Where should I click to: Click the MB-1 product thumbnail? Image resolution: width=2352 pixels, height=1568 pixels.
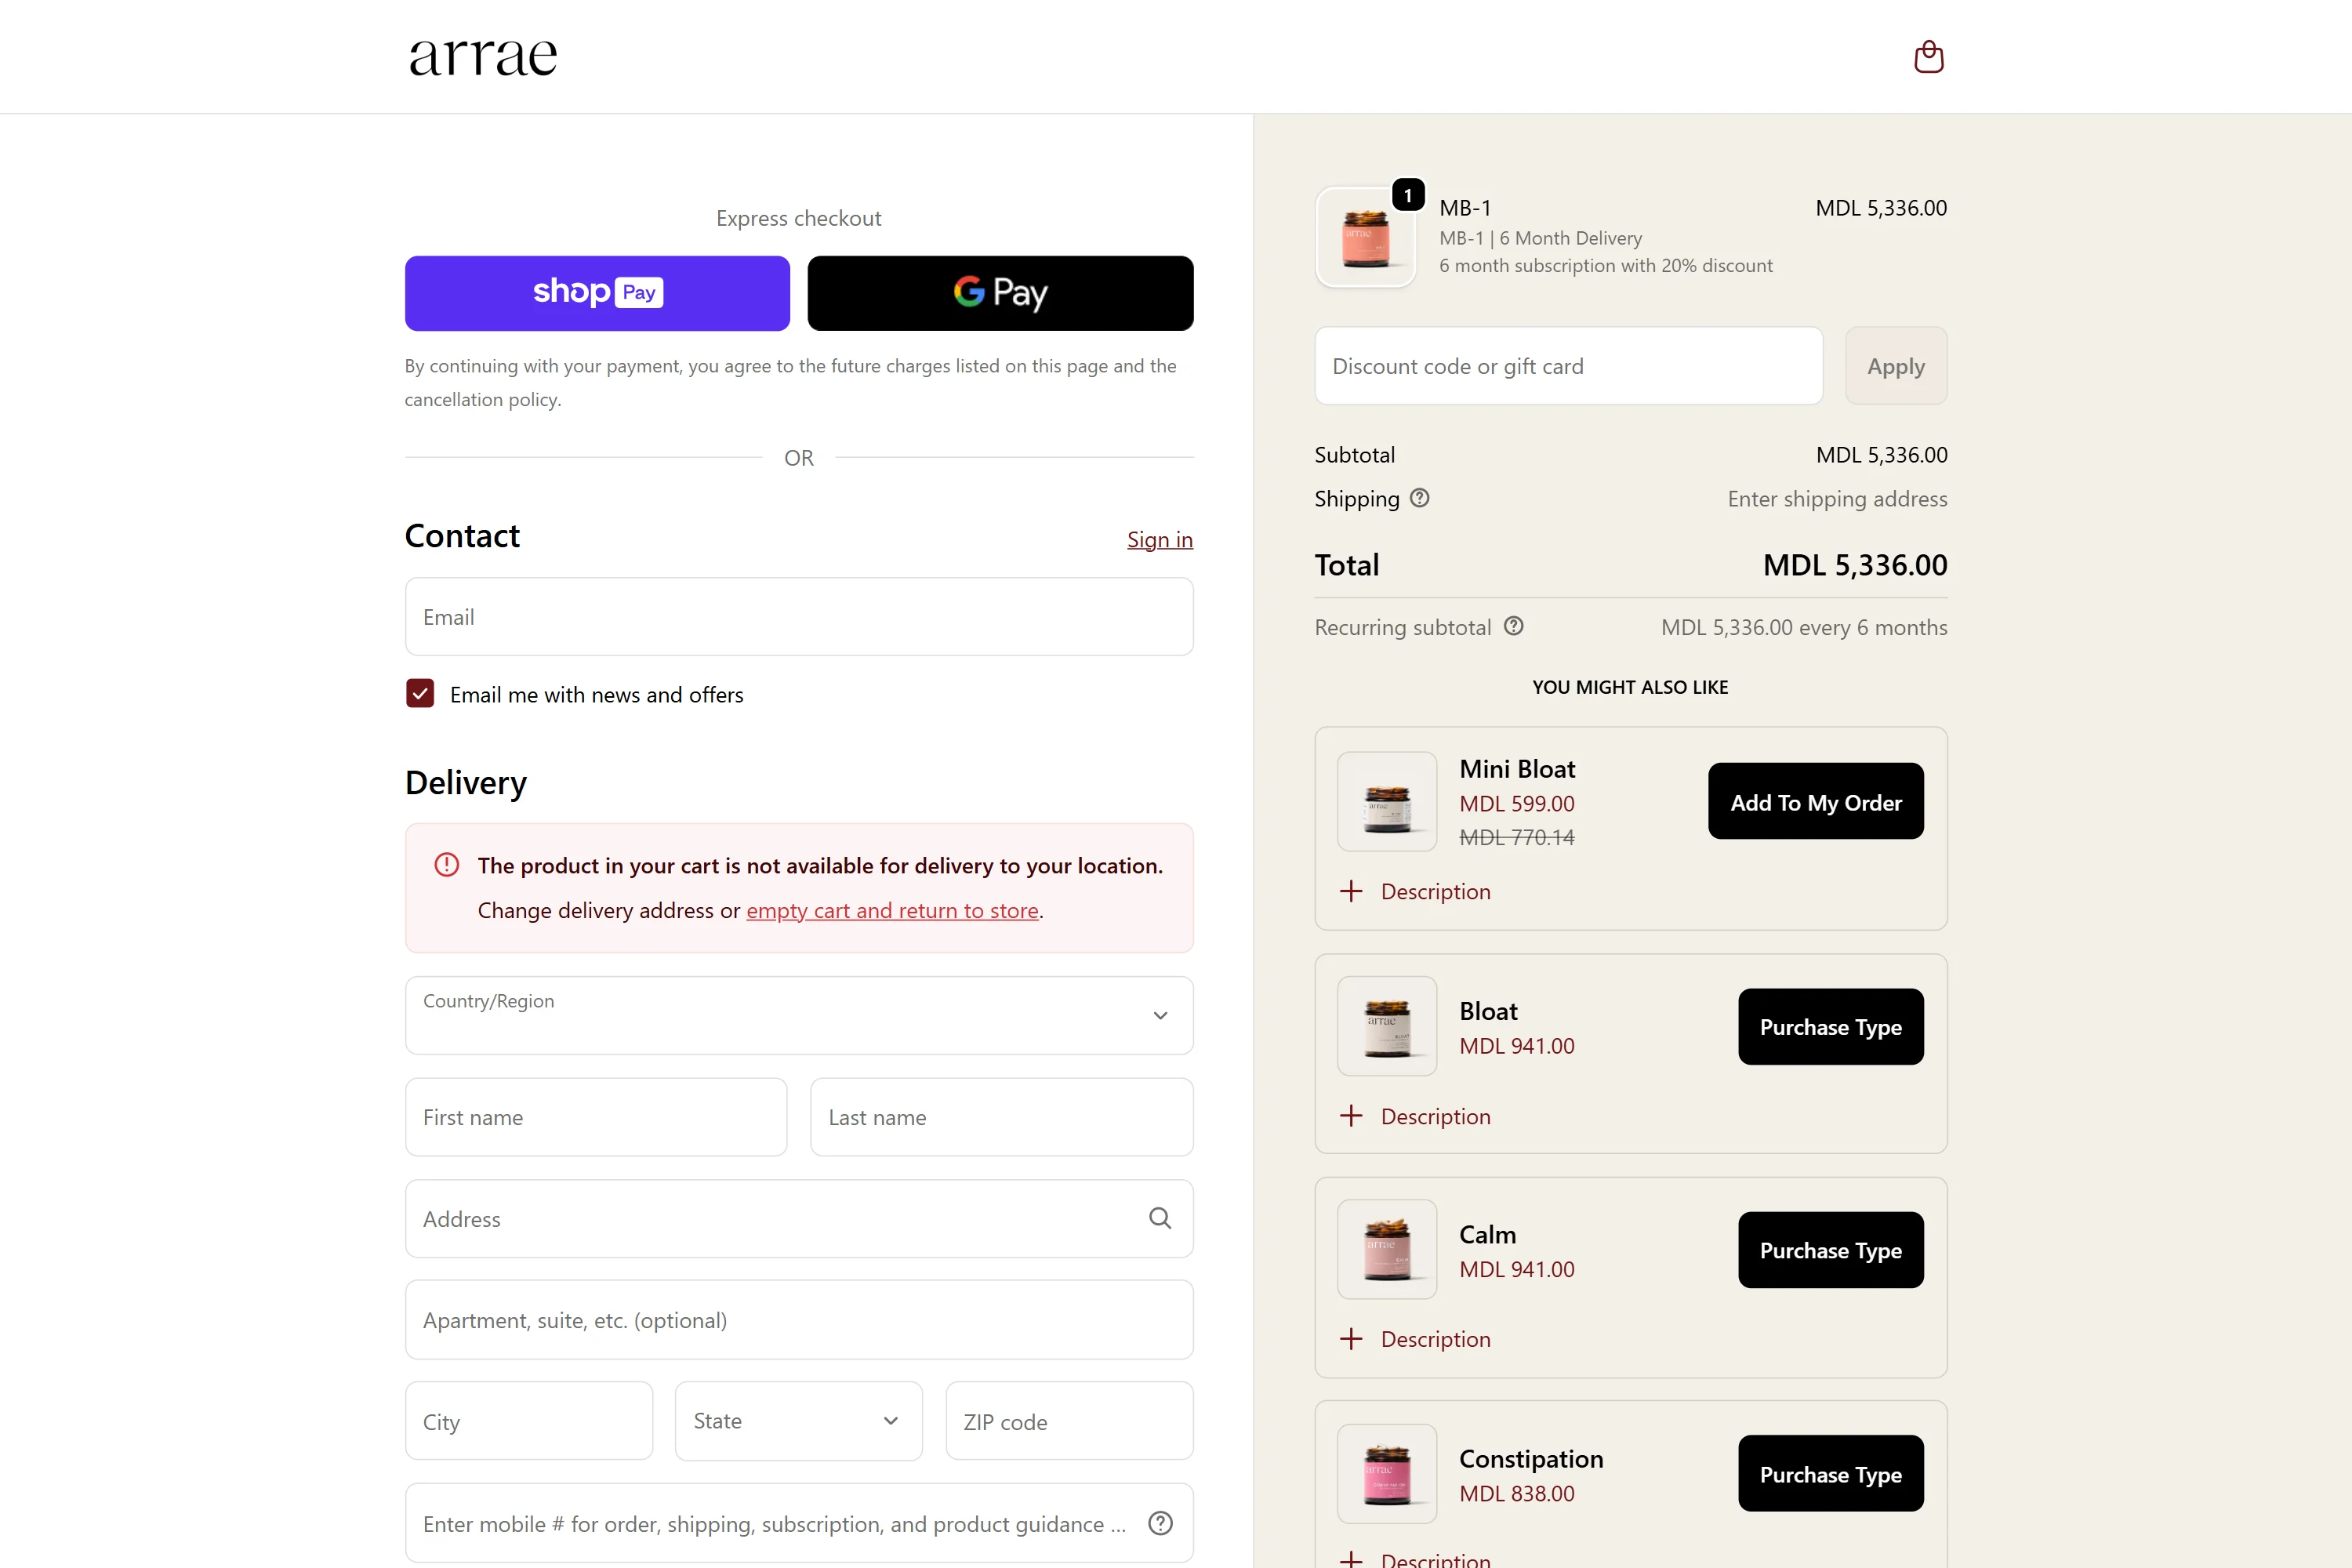point(1365,238)
